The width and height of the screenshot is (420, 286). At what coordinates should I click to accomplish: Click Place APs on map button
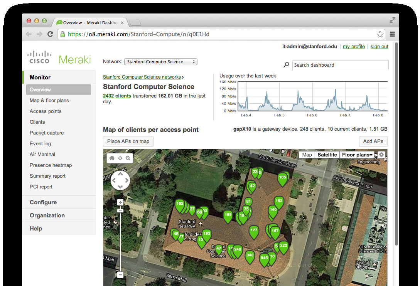click(128, 141)
